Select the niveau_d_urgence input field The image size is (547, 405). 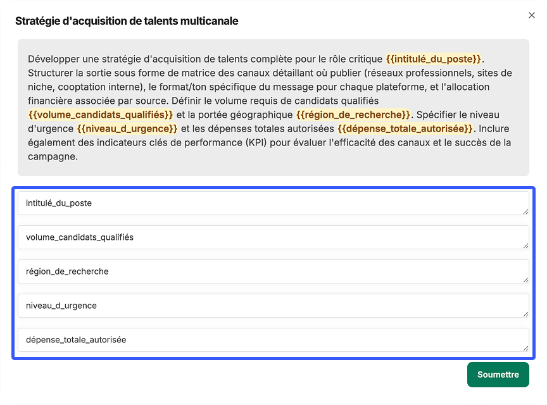pos(273,306)
